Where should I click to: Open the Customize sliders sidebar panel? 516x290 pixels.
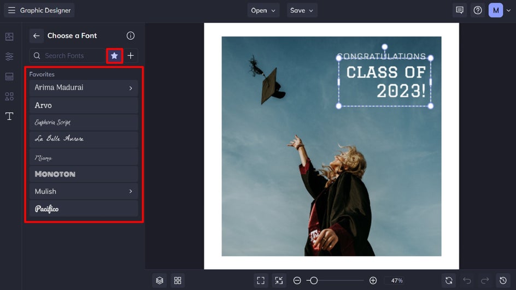[9, 57]
